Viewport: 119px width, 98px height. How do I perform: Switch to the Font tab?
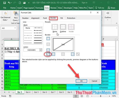click(45, 18)
